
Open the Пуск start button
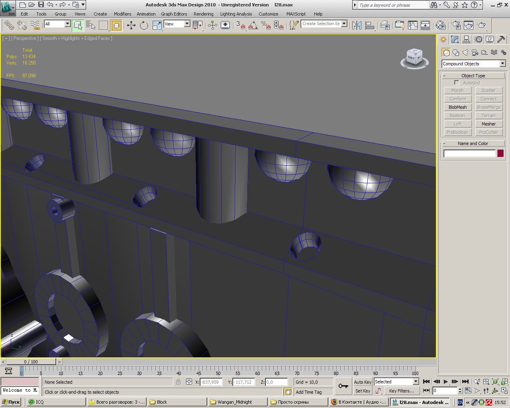tap(11, 402)
